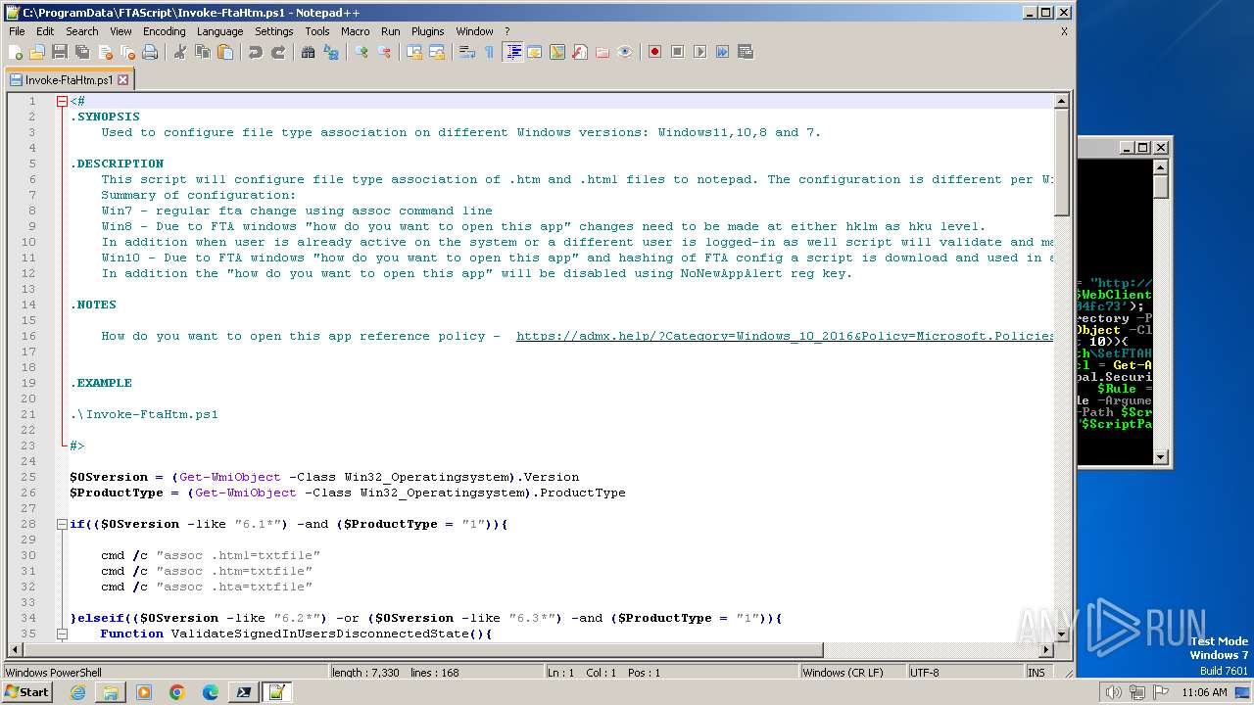Open Find using the binoculars icon
Image resolution: width=1254 pixels, height=705 pixels.
[x=309, y=52]
